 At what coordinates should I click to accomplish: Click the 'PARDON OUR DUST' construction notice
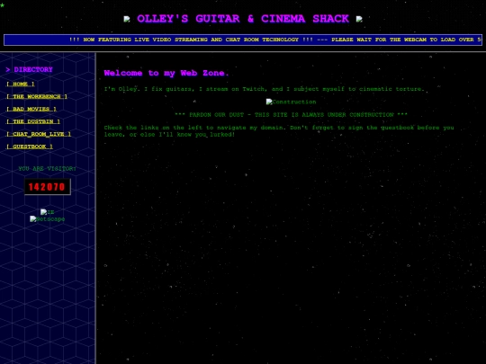[291, 115]
